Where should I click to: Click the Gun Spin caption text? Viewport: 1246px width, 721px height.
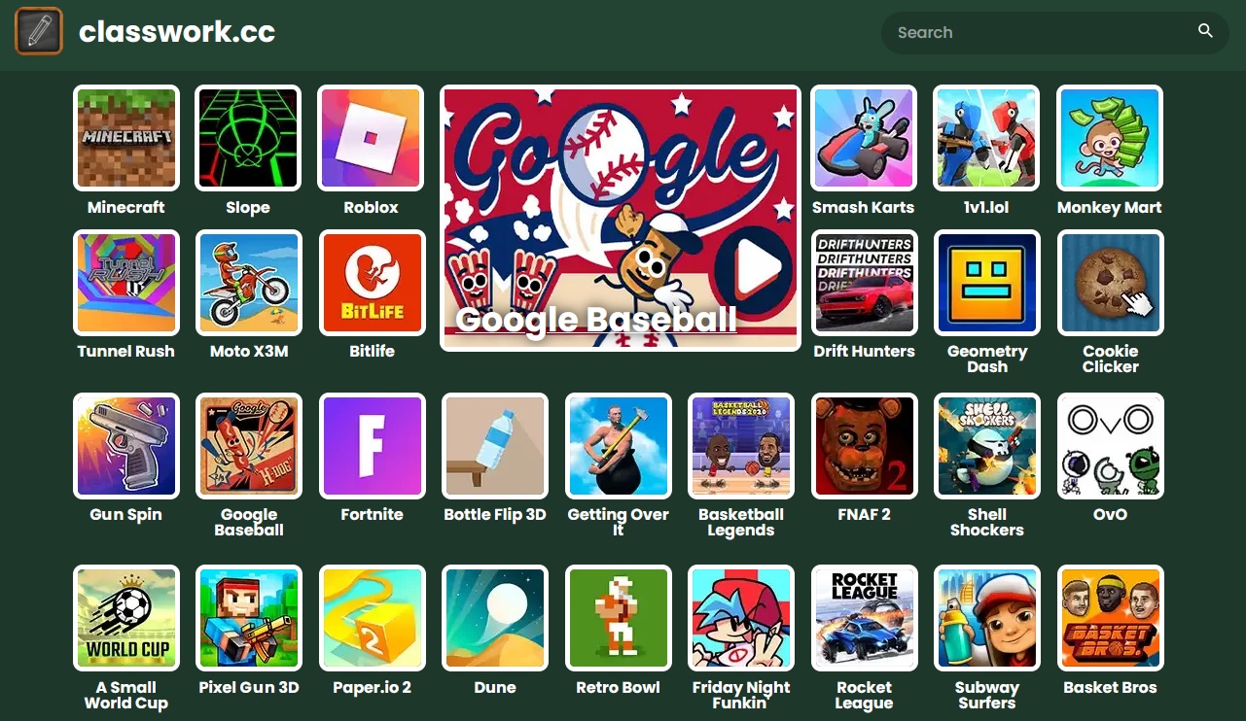pyautogui.click(x=126, y=514)
